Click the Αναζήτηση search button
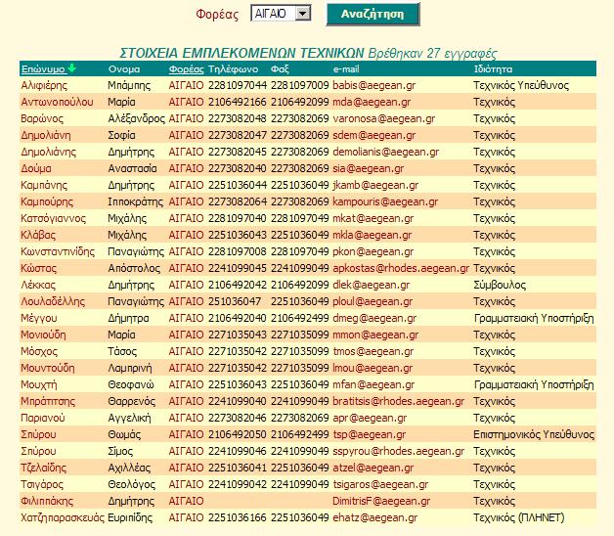 pos(373,14)
